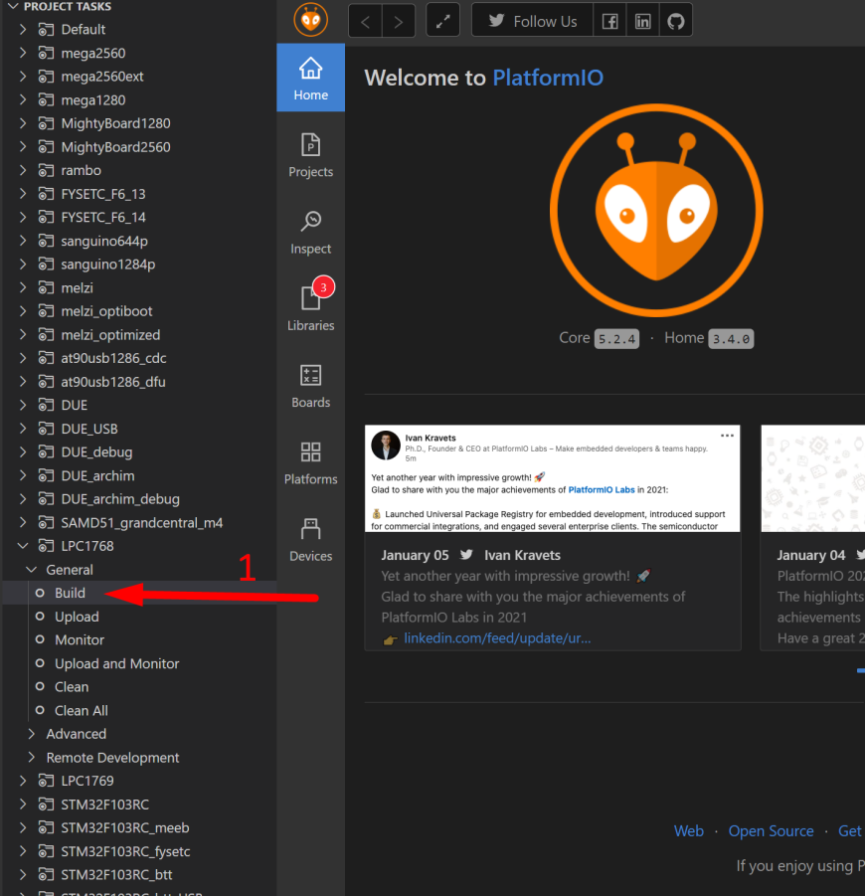This screenshot has height=896, width=865.
Task: Click the circle icon beside Upload task
Action: pos(40,616)
